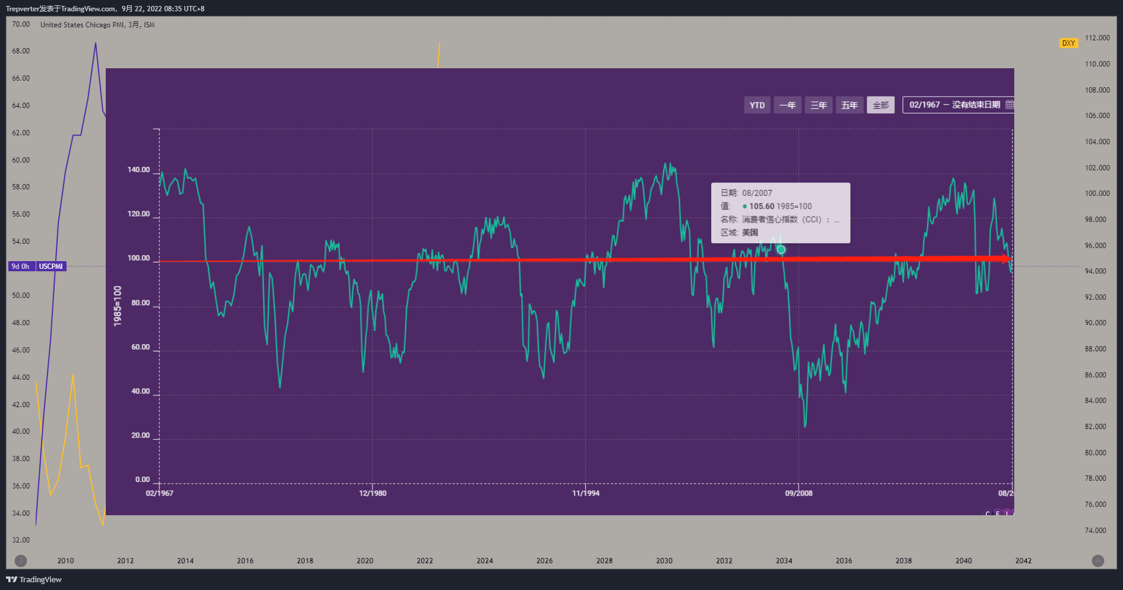Viewport: 1123px width, 590px height.
Task: Click the 日期: 08/2007 tooltip line
Action: tap(746, 193)
